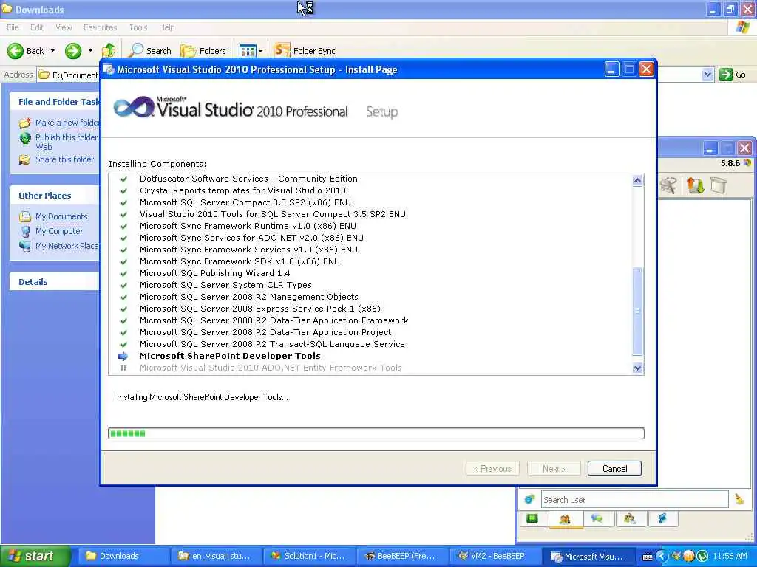The height and width of the screenshot is (567, 757).
Task: Click the installation progress bar
Action: [x=376, y=433]
